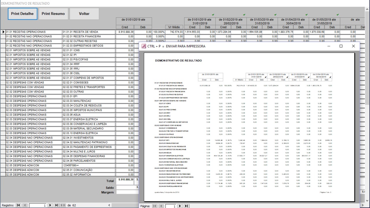The image size is (370, 208).
Task: Click '01.01 RECEITAS OPERACIONAIS' group cell
Action: pos(34,32)
